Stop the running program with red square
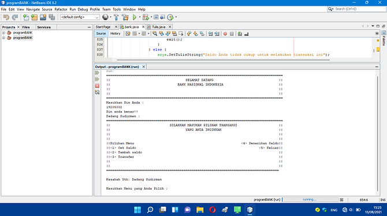387x216 pixels. click(97, 86)
